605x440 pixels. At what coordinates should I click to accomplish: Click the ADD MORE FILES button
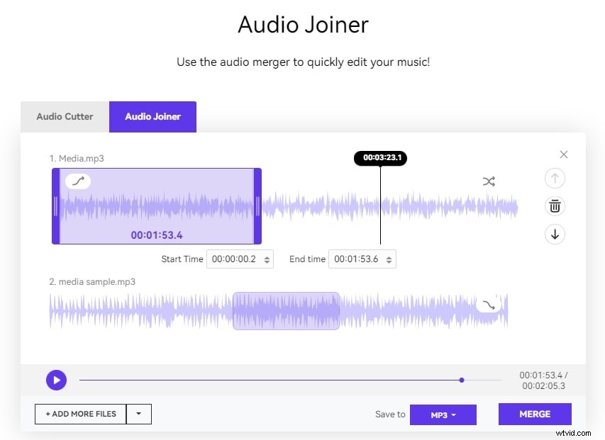[80, 414]
